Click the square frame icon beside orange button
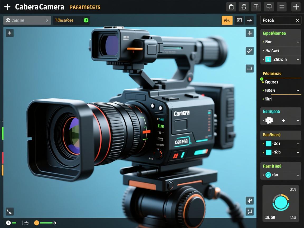This screenshot has width=304, height=228. tap(239, 20)
